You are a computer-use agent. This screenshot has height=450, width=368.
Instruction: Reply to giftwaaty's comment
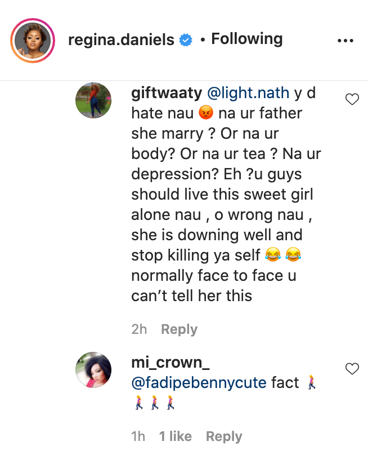(x=179, y=329)
